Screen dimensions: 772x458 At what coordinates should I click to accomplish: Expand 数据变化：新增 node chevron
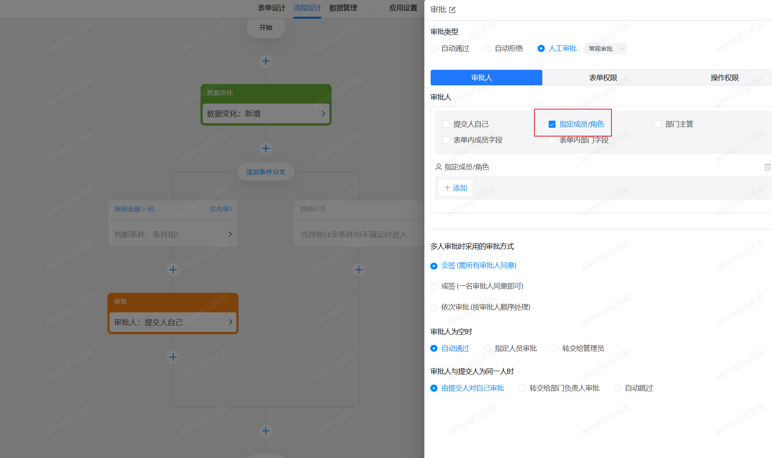tap(323, 114)
